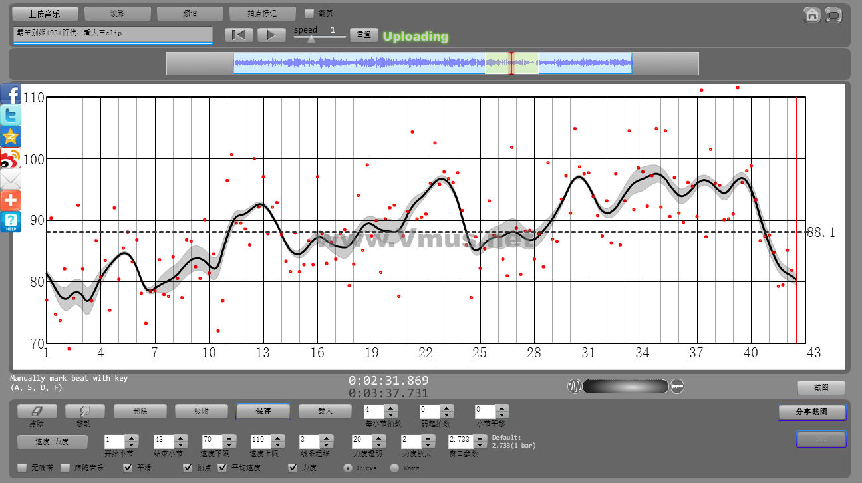The height and width of the screenshot is (483, 862).
Task: Uncheck the 平滑 smoothing checkbox
Action: click(128, 468)
